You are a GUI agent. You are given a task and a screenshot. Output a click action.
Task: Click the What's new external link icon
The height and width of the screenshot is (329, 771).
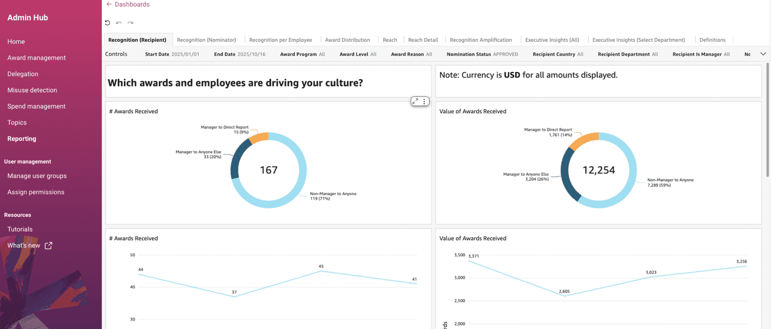(x=49, y=245)
